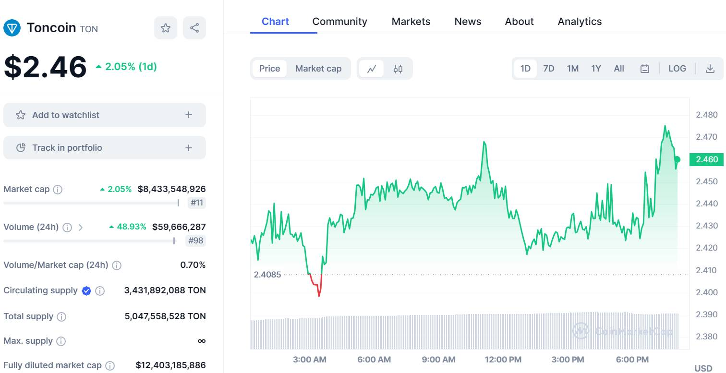Click the Volume (24h) progress bar

coord(89,241)
